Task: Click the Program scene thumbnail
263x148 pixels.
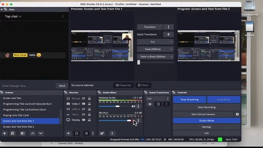Action: coord(208,46)
